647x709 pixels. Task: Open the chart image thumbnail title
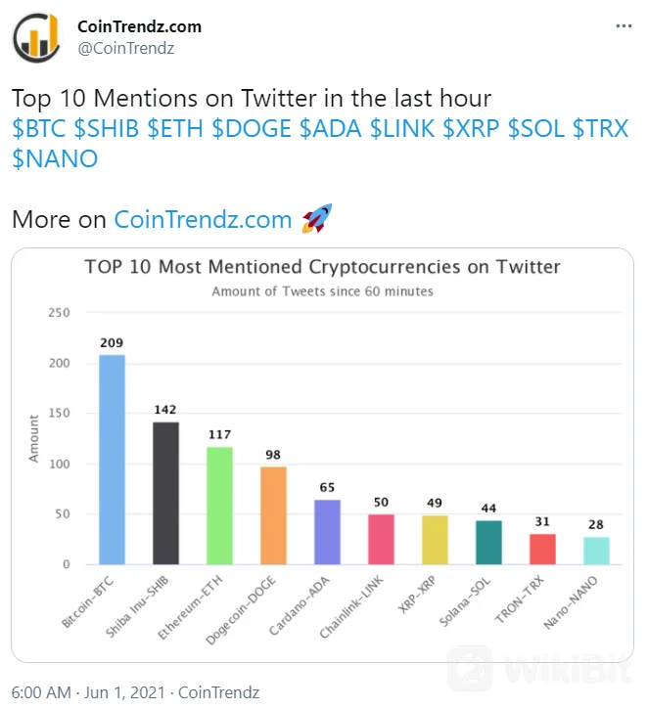click(322, 267)
